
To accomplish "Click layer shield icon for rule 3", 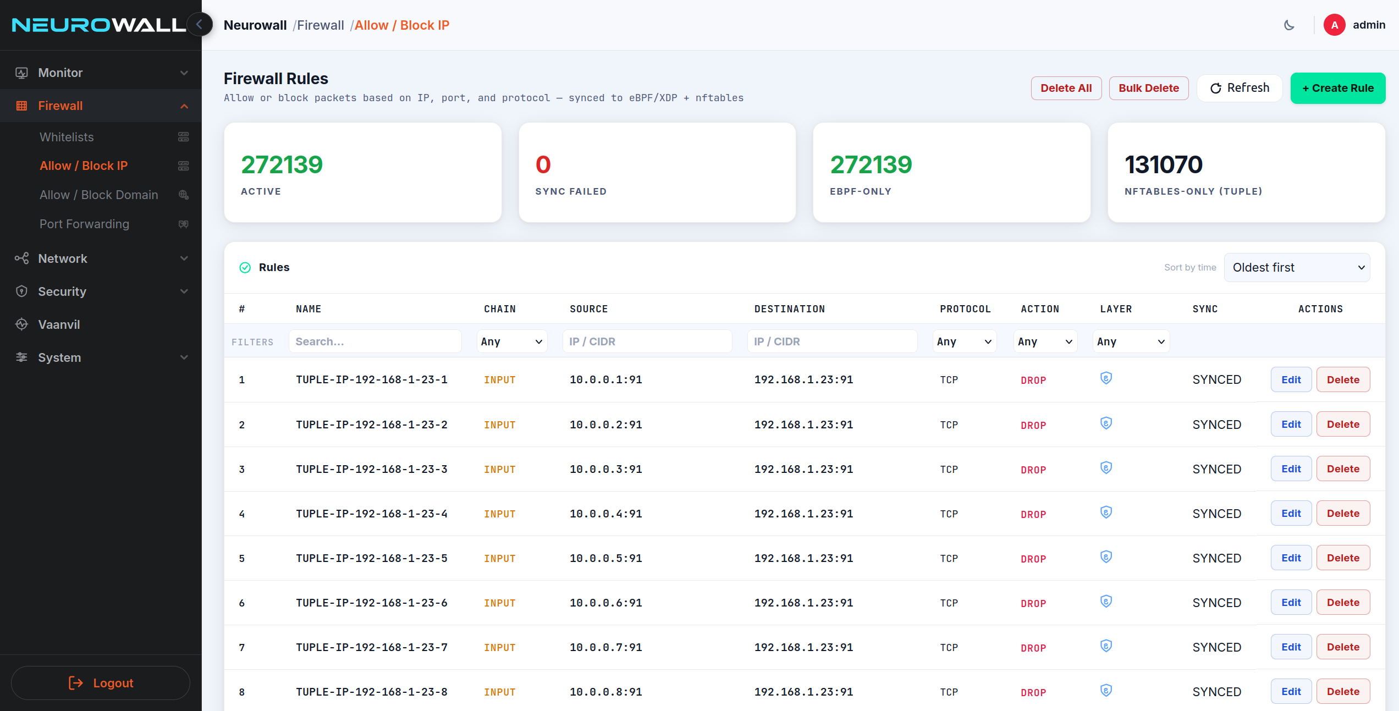I will pyautogui.click(x=1106, y=467).
